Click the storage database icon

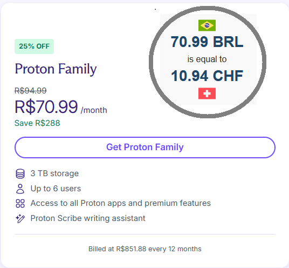click(20, 173)
